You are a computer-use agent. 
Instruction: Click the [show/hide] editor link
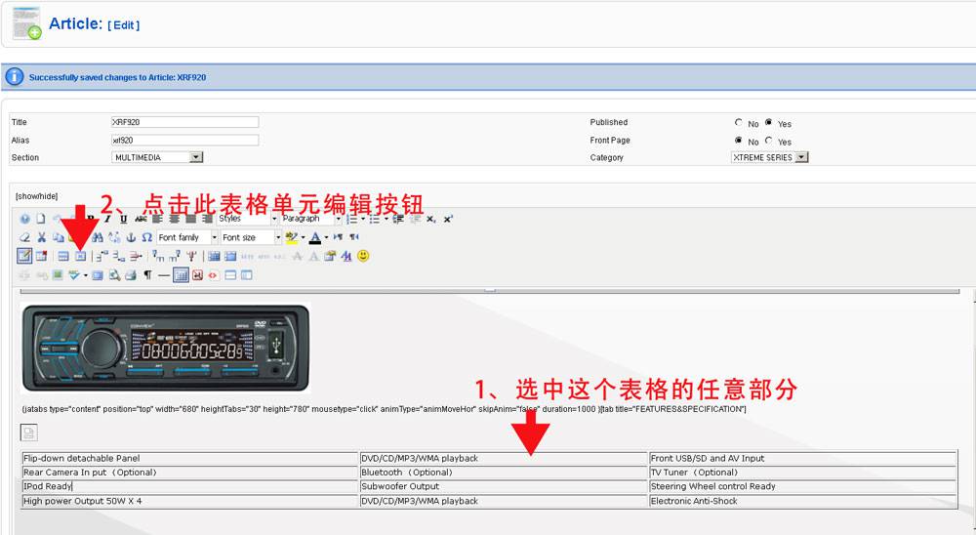37,196
